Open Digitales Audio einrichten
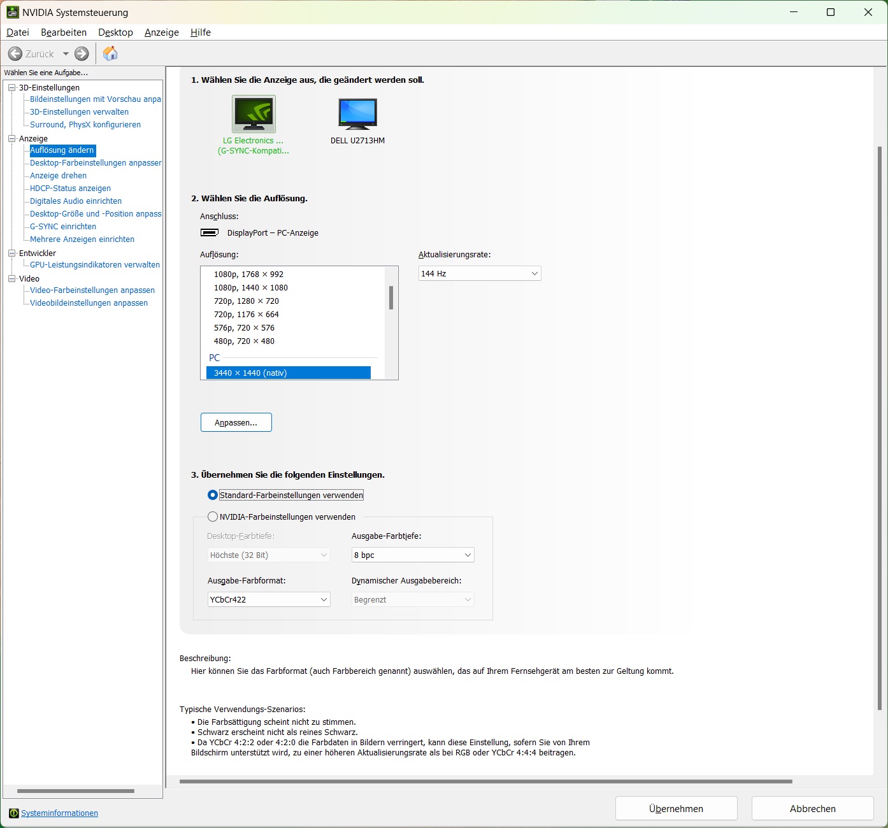 coord(76,201)
